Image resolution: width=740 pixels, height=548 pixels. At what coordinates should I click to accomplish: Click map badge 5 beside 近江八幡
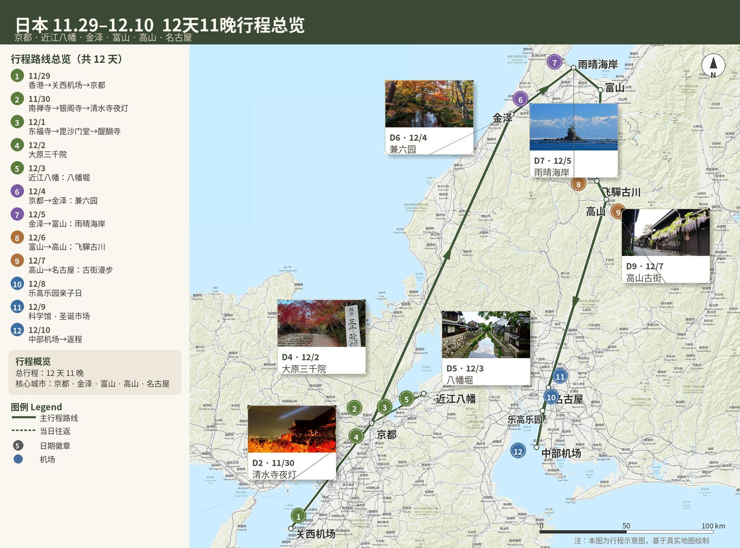tap(406, 399)
